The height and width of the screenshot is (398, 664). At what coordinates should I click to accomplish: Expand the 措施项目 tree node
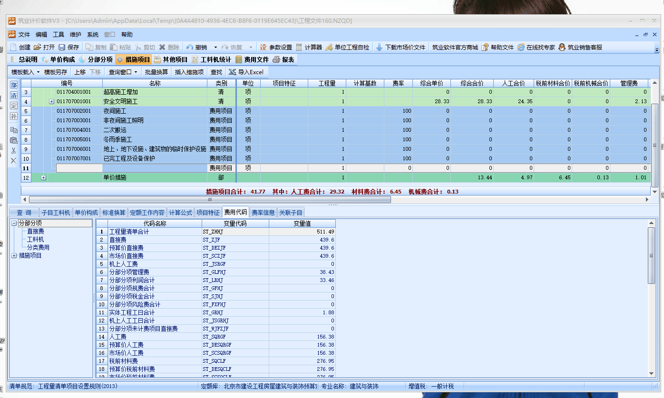[14, 256]
